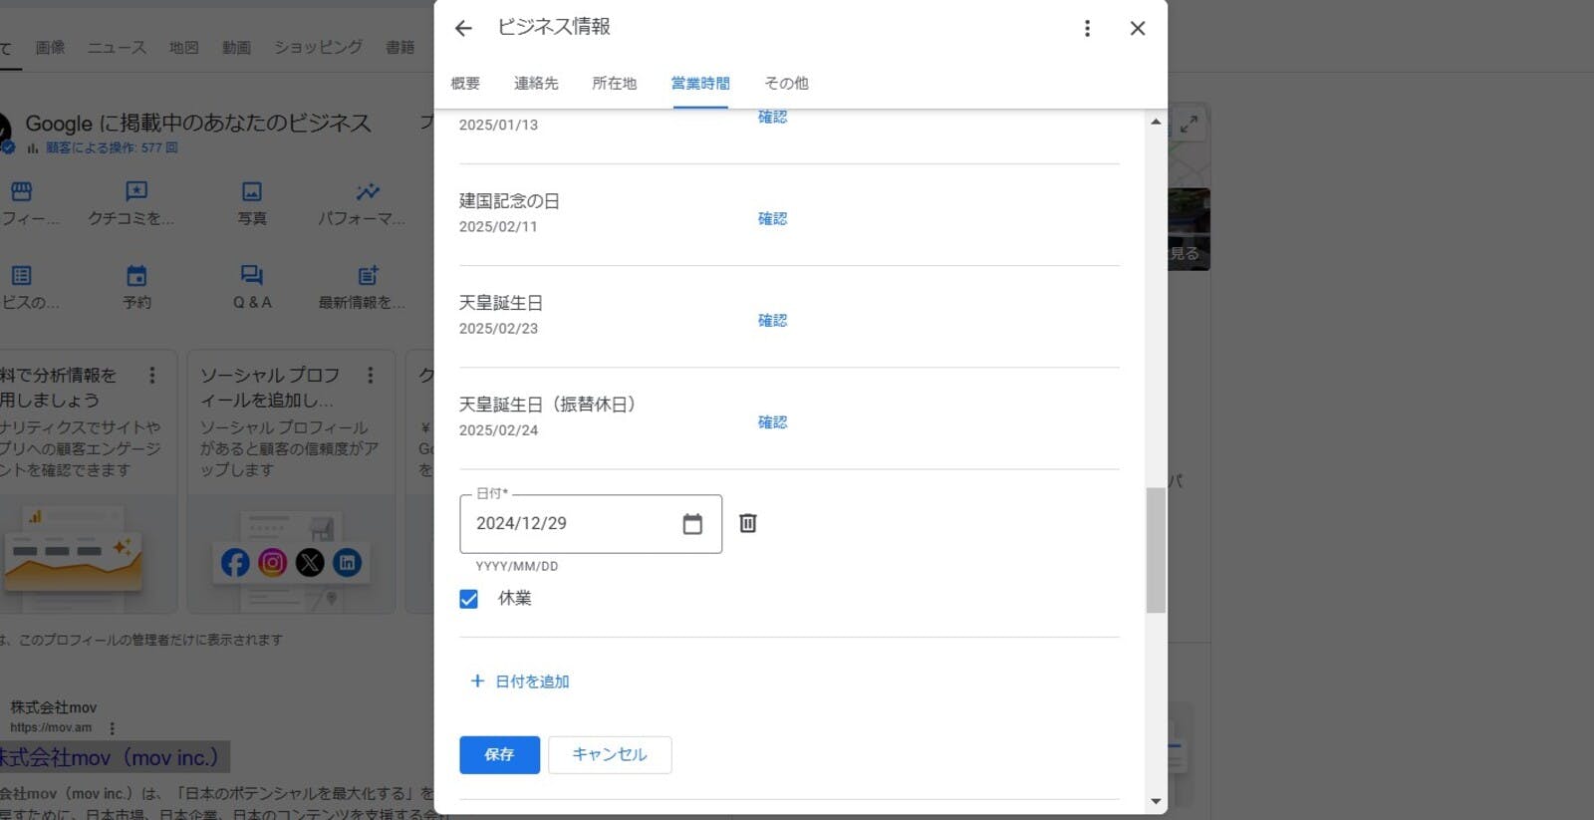
Task: Click 確認 for 天皇誕生日 2025/02/23
Action: point(772,320)
